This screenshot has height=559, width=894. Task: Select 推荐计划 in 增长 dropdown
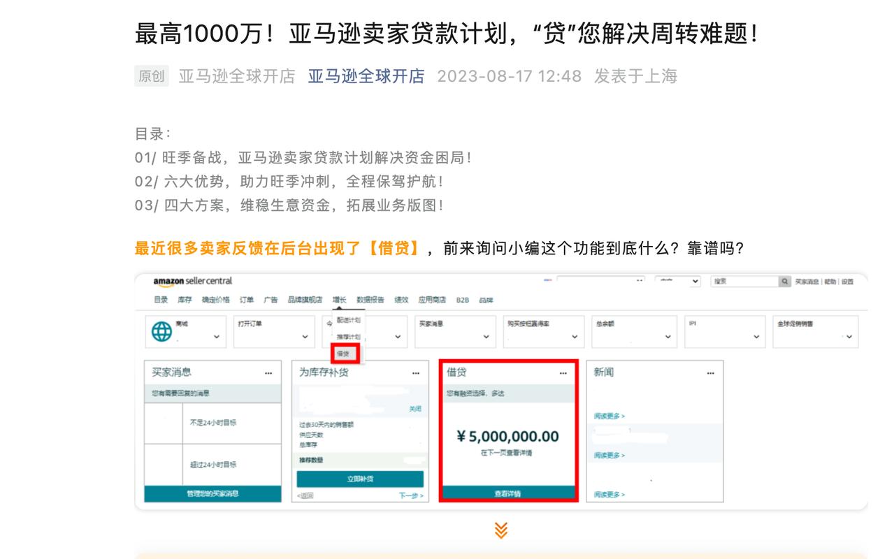tap(348, 337)
